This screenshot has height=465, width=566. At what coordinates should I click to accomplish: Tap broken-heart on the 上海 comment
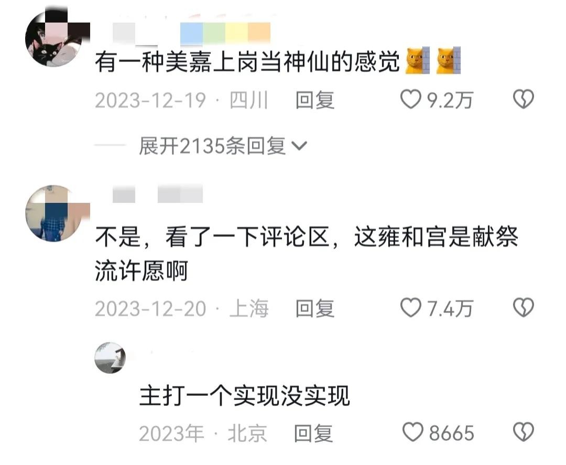pos(524,308)
